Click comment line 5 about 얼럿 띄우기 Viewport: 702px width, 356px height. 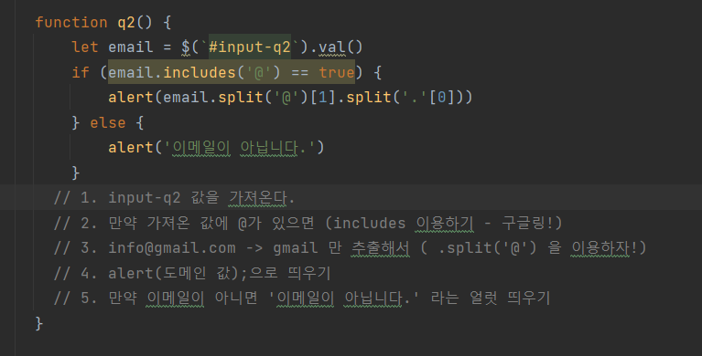point(302,298)
